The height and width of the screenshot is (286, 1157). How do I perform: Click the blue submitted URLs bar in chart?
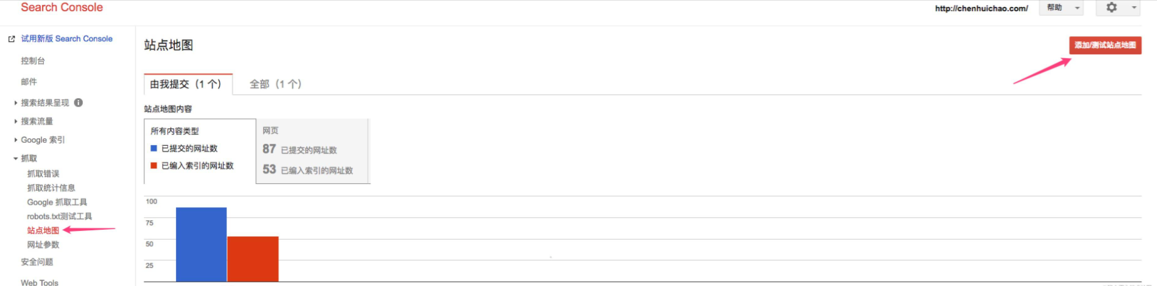[201, 244]
